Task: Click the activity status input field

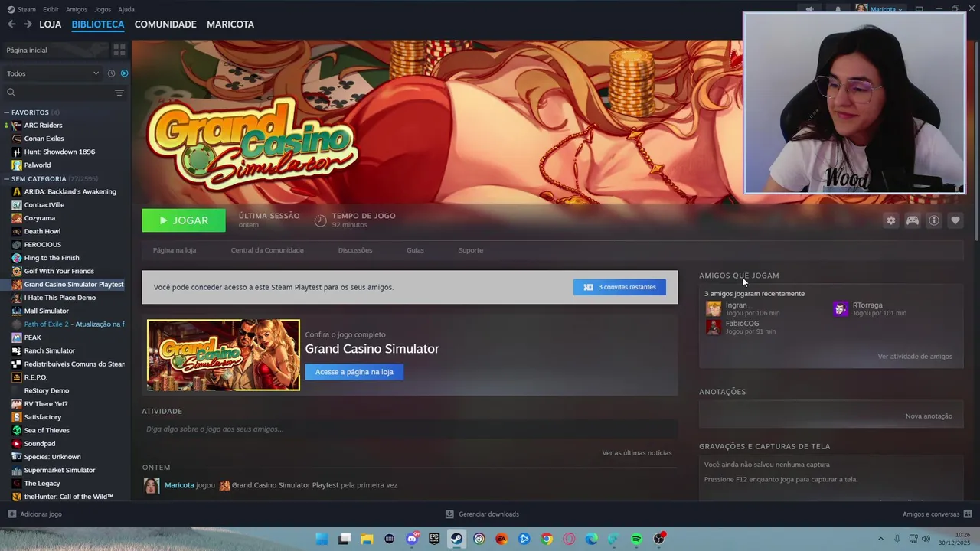Action: (x=410, y=429)
